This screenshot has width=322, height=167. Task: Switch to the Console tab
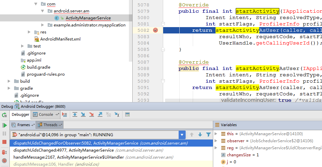pyautogui.click(x=46, y=114)
